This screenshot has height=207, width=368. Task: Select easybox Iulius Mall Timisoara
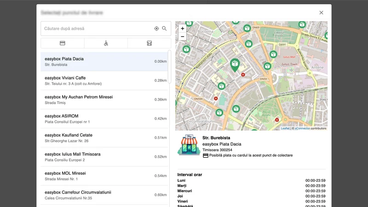[104, 157]
